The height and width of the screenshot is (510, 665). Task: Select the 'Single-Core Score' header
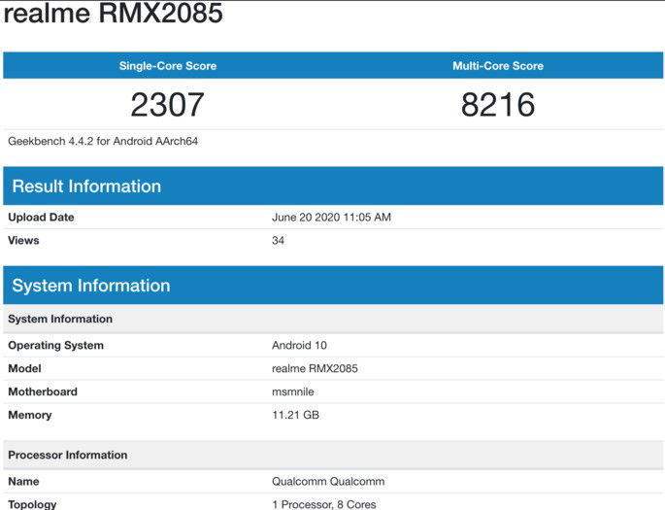click(x=168, y=66)
